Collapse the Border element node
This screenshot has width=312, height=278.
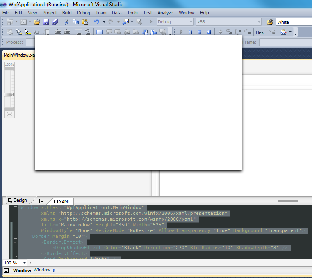tap(15, 237)
